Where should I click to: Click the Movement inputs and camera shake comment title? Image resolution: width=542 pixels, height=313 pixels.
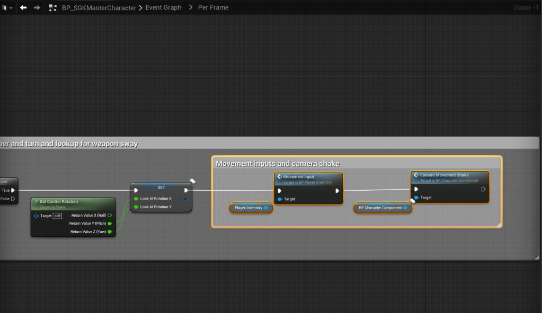278,164
